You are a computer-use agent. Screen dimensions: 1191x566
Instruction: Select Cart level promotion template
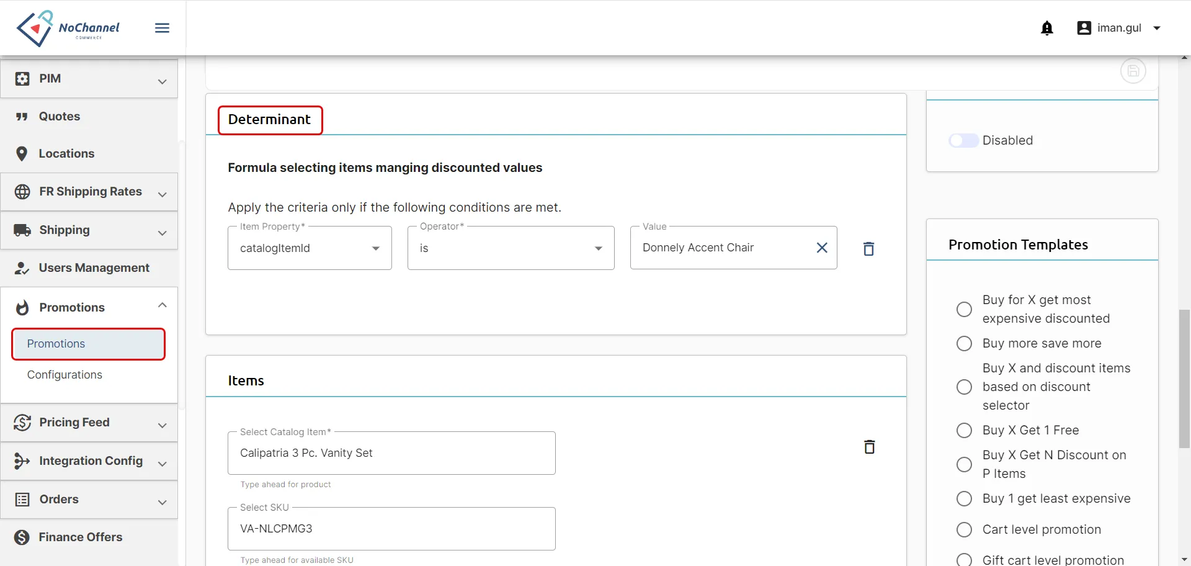(964, 529)
